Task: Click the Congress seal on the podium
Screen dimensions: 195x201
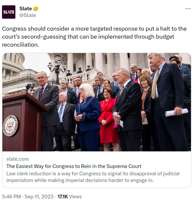Action: [x=10, y=126]
